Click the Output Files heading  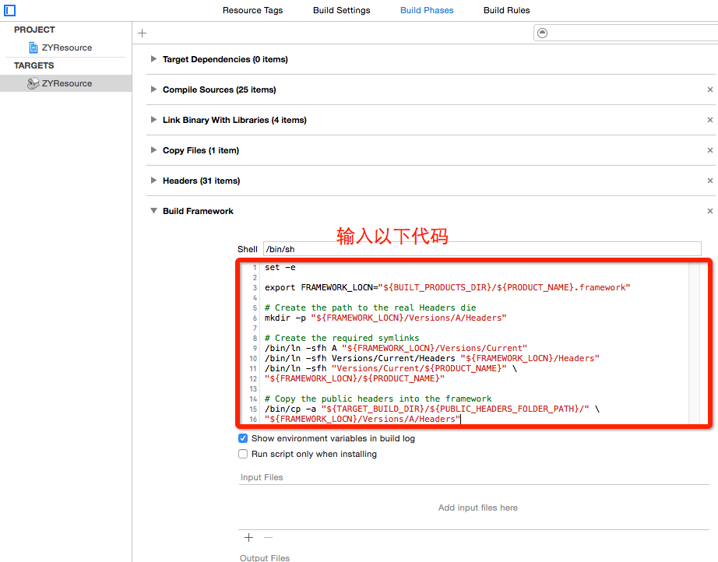[x=265, y=557]
